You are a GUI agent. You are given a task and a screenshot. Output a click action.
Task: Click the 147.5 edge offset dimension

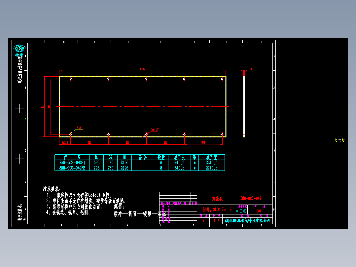65,143
